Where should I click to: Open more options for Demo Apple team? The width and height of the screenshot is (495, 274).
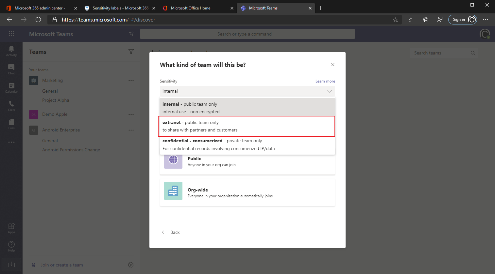131,114
